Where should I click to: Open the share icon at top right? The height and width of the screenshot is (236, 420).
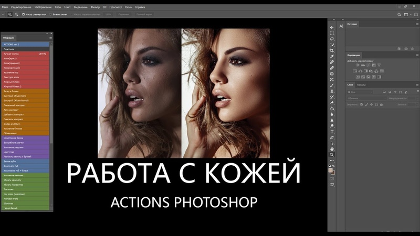(x=416, y=15)
